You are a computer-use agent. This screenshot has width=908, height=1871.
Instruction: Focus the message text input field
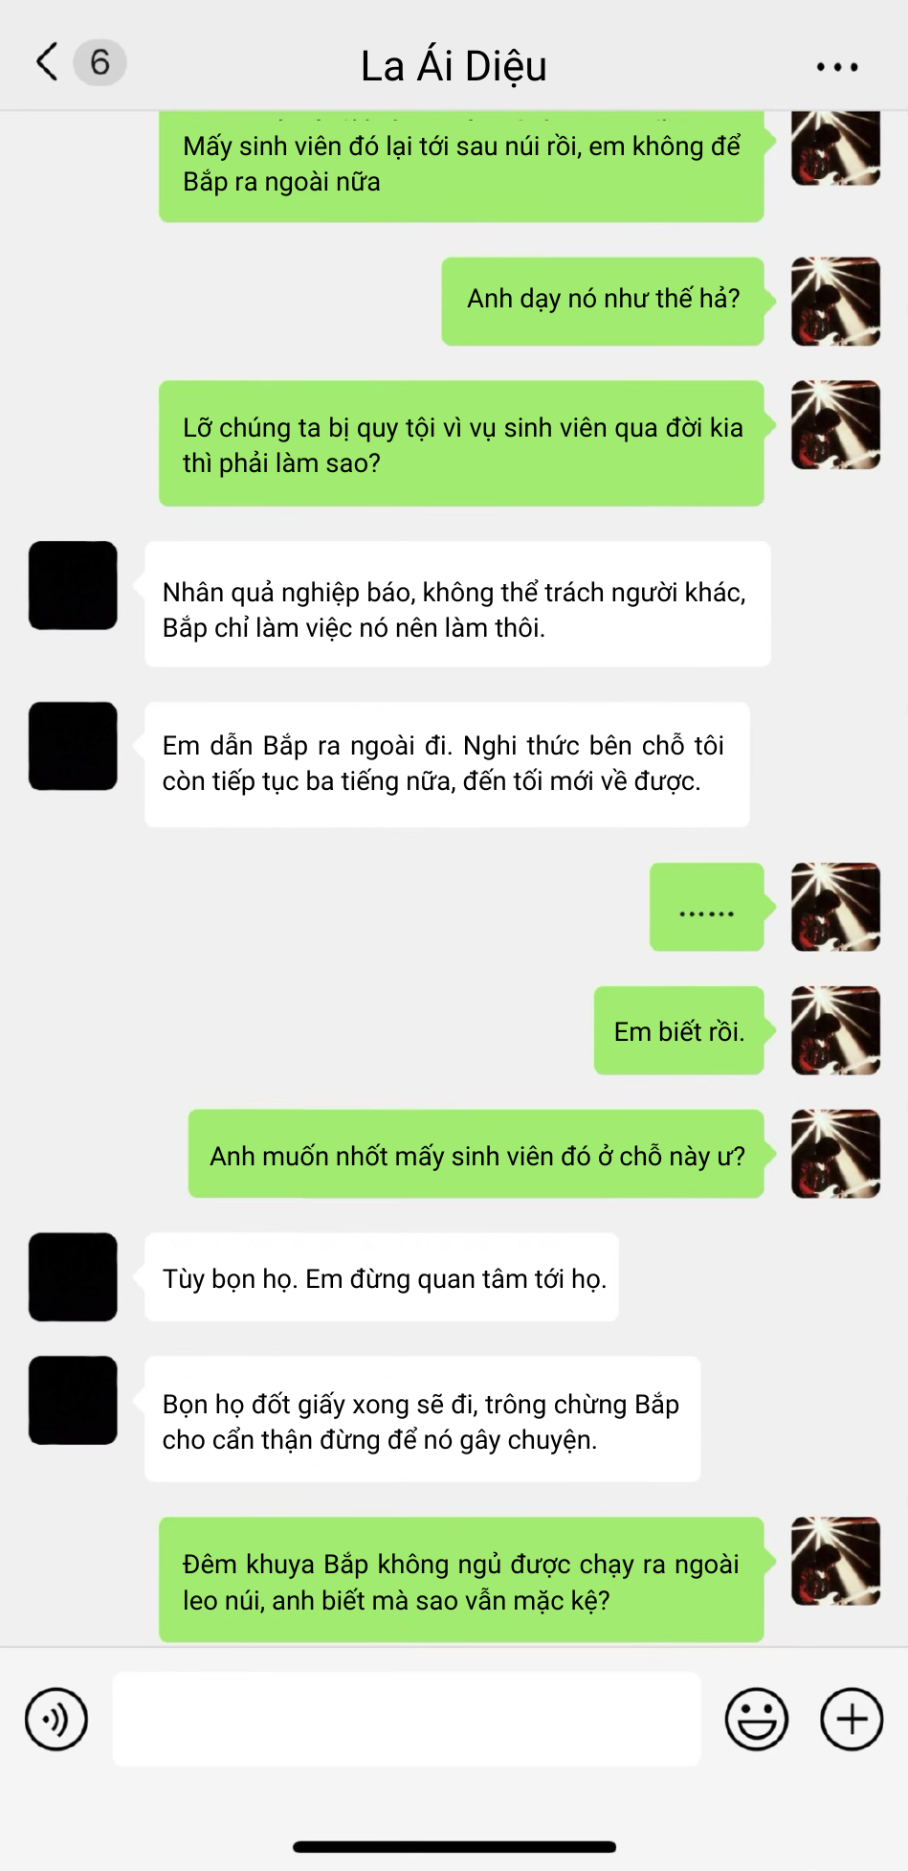407,1719
